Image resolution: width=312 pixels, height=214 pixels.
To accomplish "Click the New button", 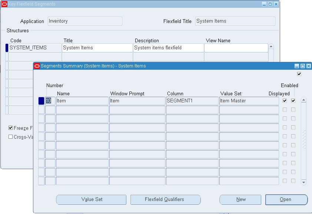I will click(240, 200).
